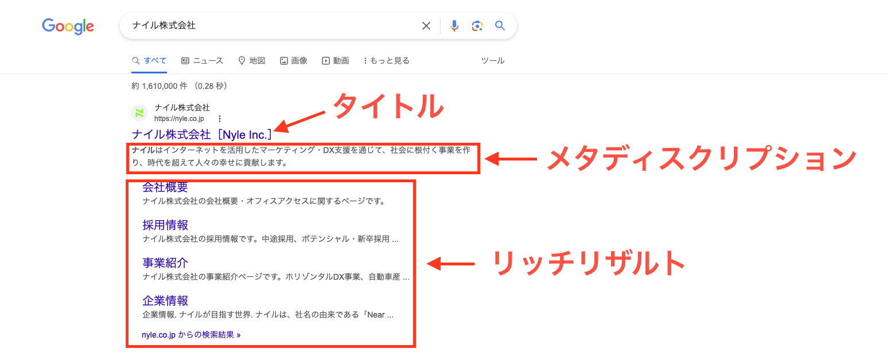Switch to the ニュース tab

[x=202, y=61]
